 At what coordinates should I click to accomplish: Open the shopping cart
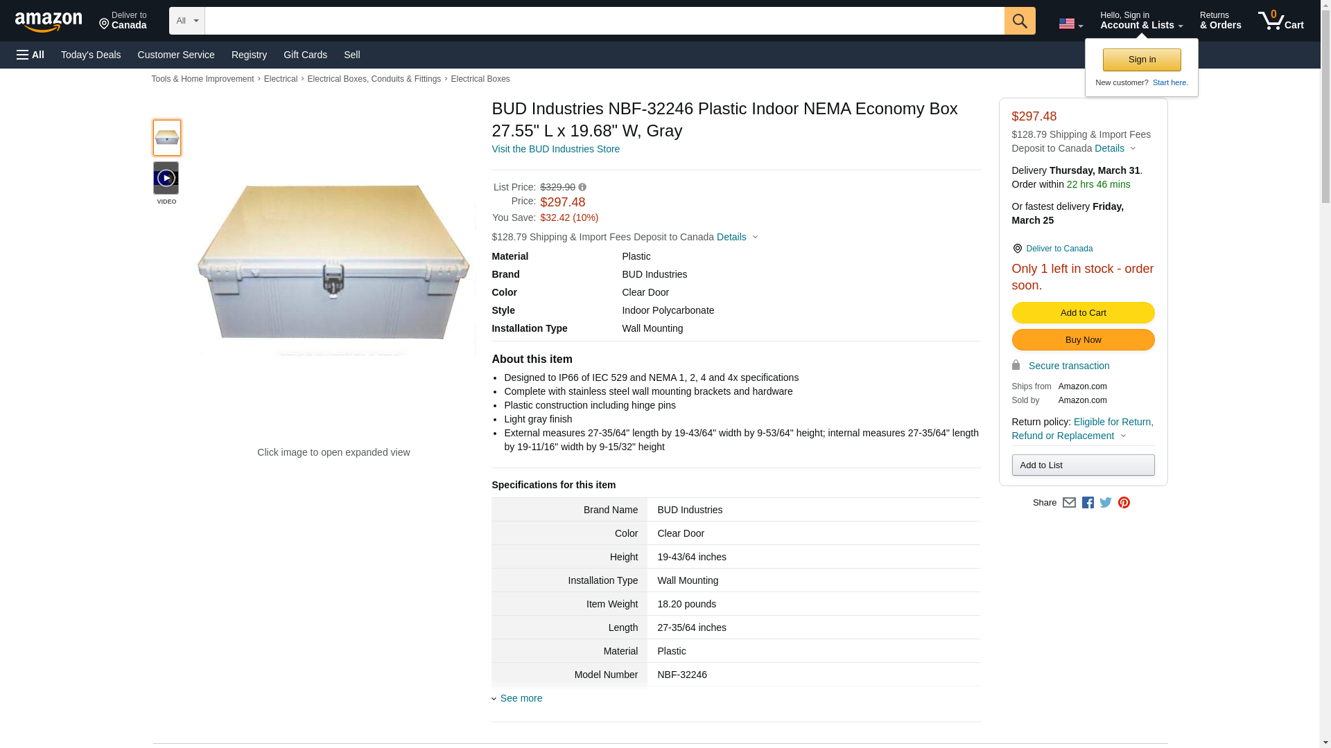pos(1280,21)
